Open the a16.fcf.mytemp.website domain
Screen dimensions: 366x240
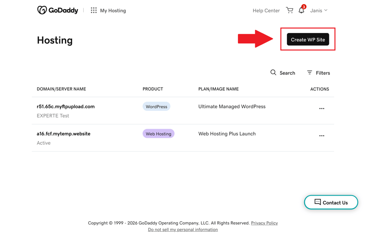point(64,134)
